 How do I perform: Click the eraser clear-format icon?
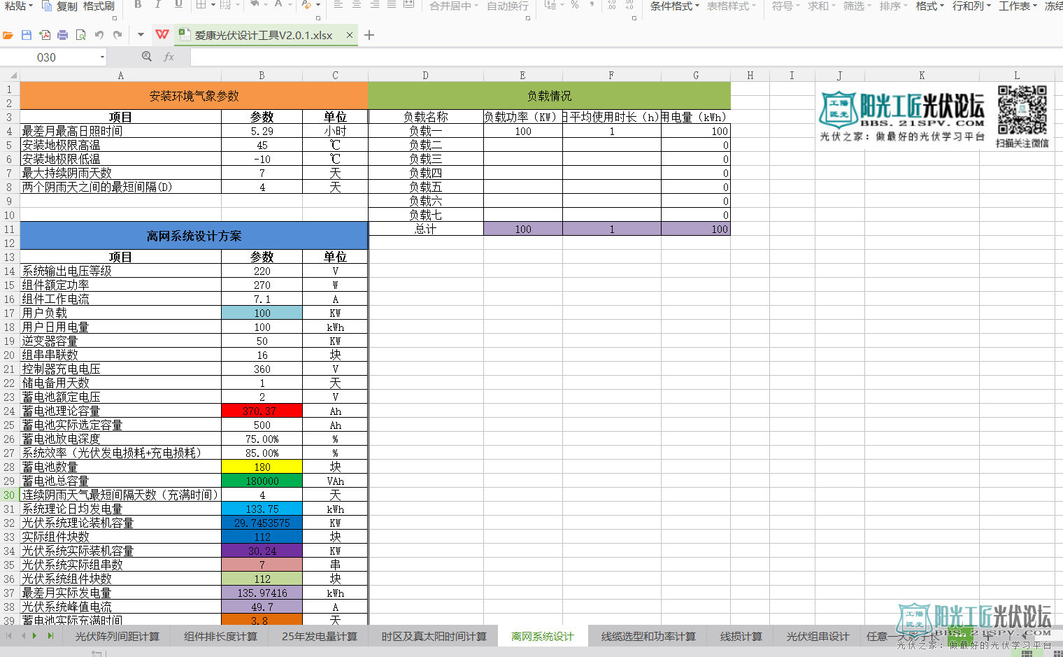pyautogui.click(x=306, y=5)
